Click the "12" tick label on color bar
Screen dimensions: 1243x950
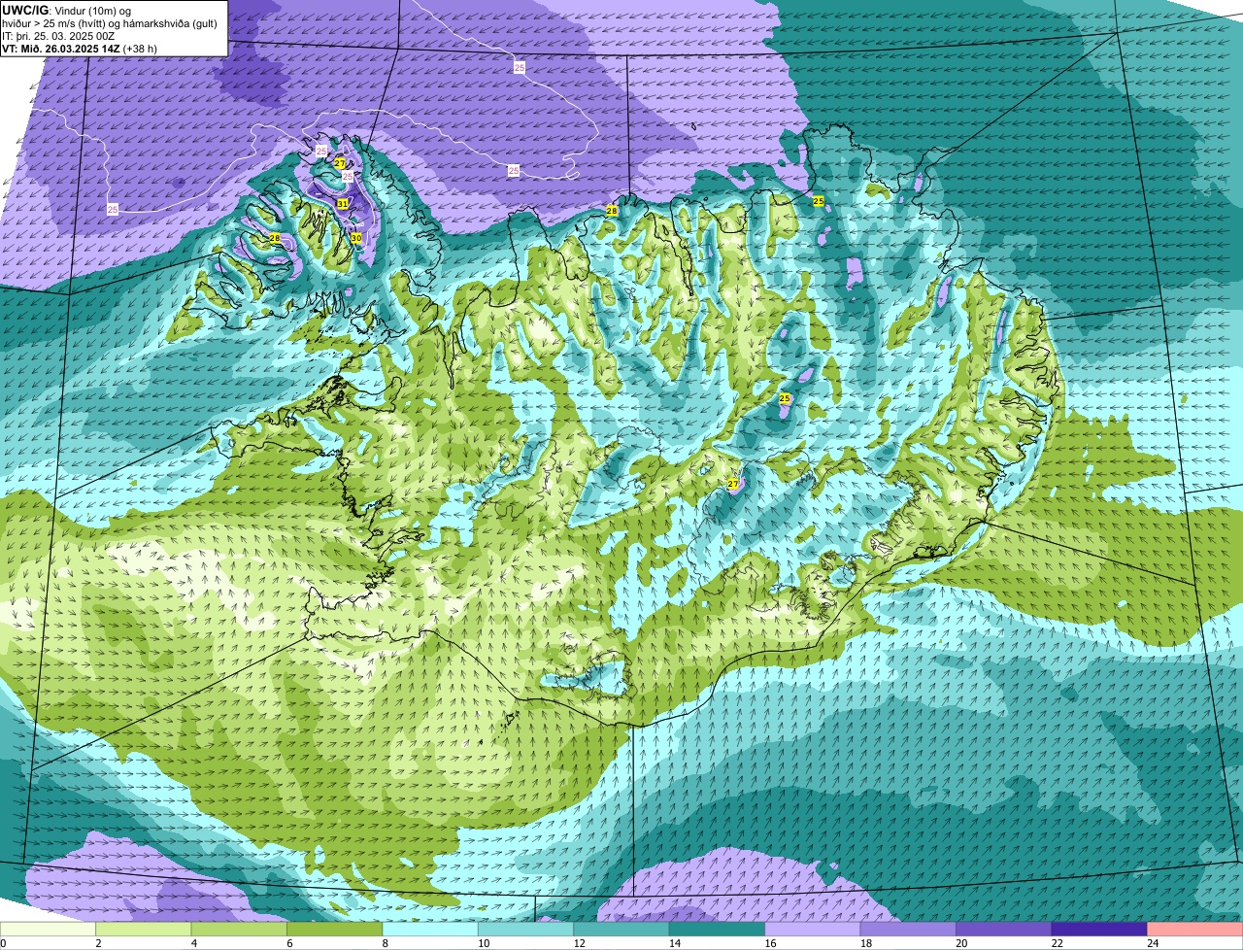tap(579, 943)
